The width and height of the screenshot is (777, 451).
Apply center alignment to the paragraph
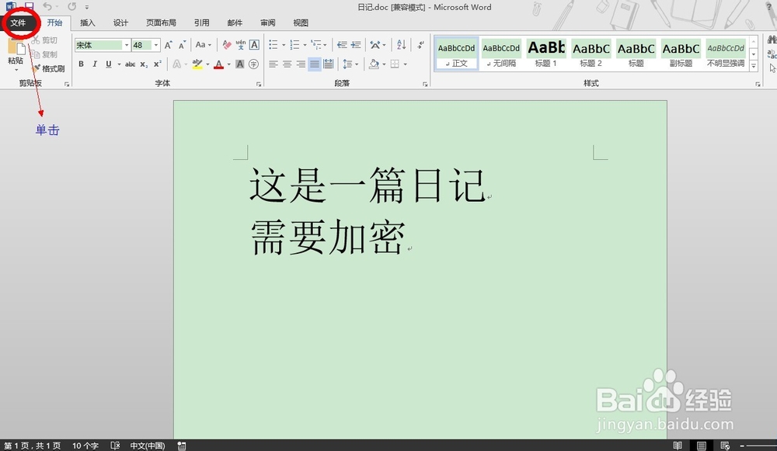[286, 63]
